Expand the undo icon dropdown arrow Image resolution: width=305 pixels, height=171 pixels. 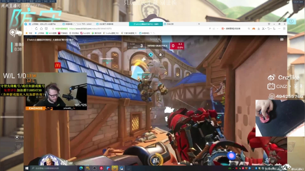(x=271, y=28)
